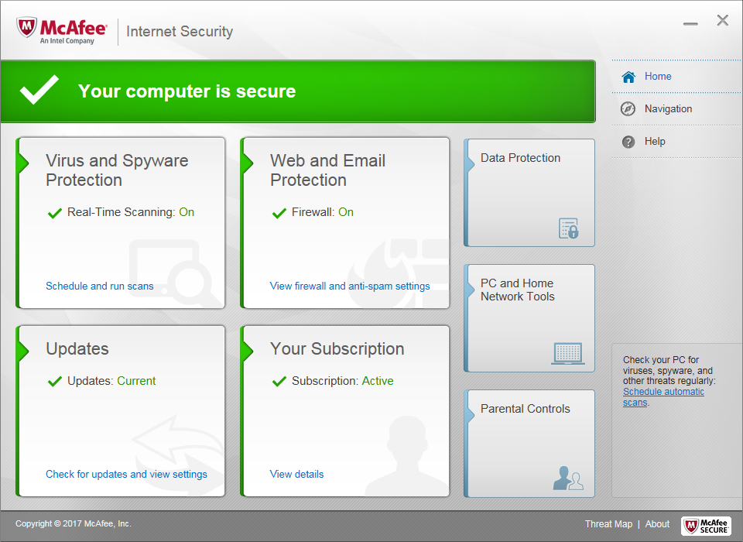This screenshot has height=542, width=743.
Task: Open Schedule and run scans link
Action: [x=99, y=286]
